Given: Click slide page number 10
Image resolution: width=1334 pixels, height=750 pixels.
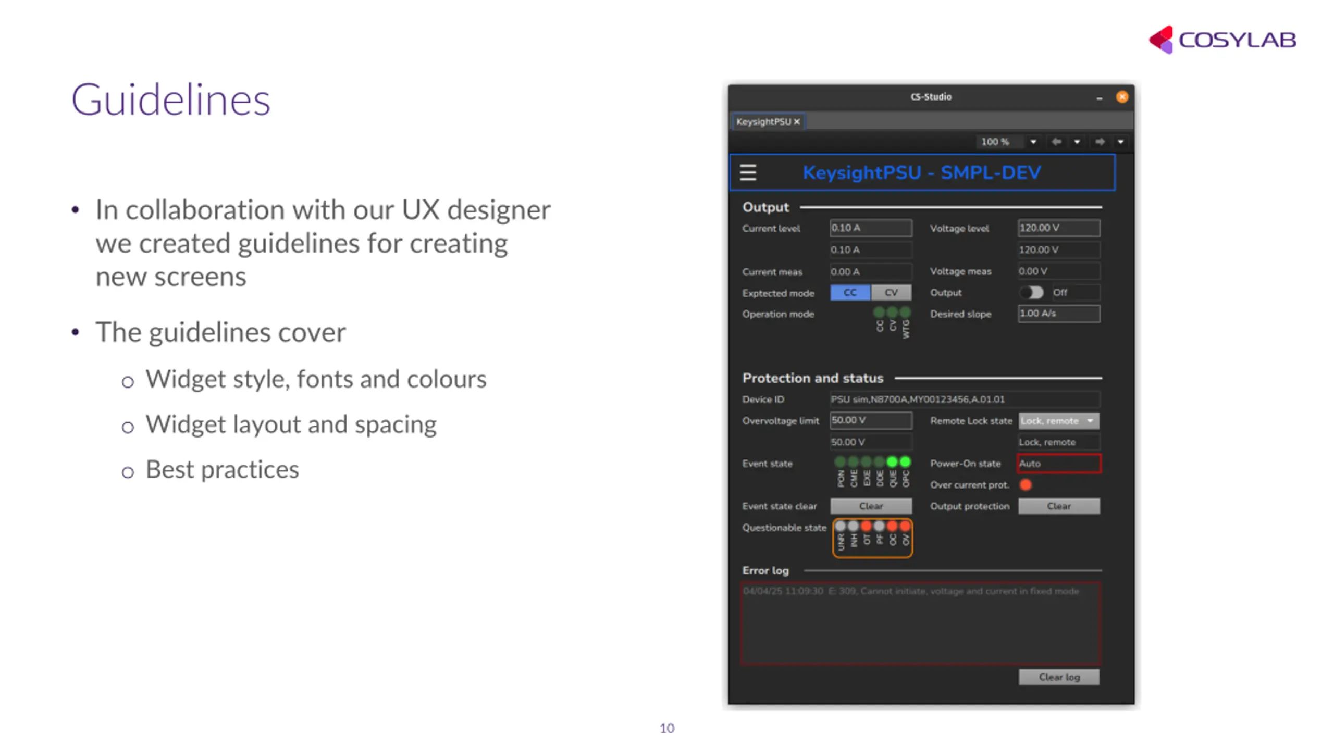Looking at the screenshot, I should [667, 729].
